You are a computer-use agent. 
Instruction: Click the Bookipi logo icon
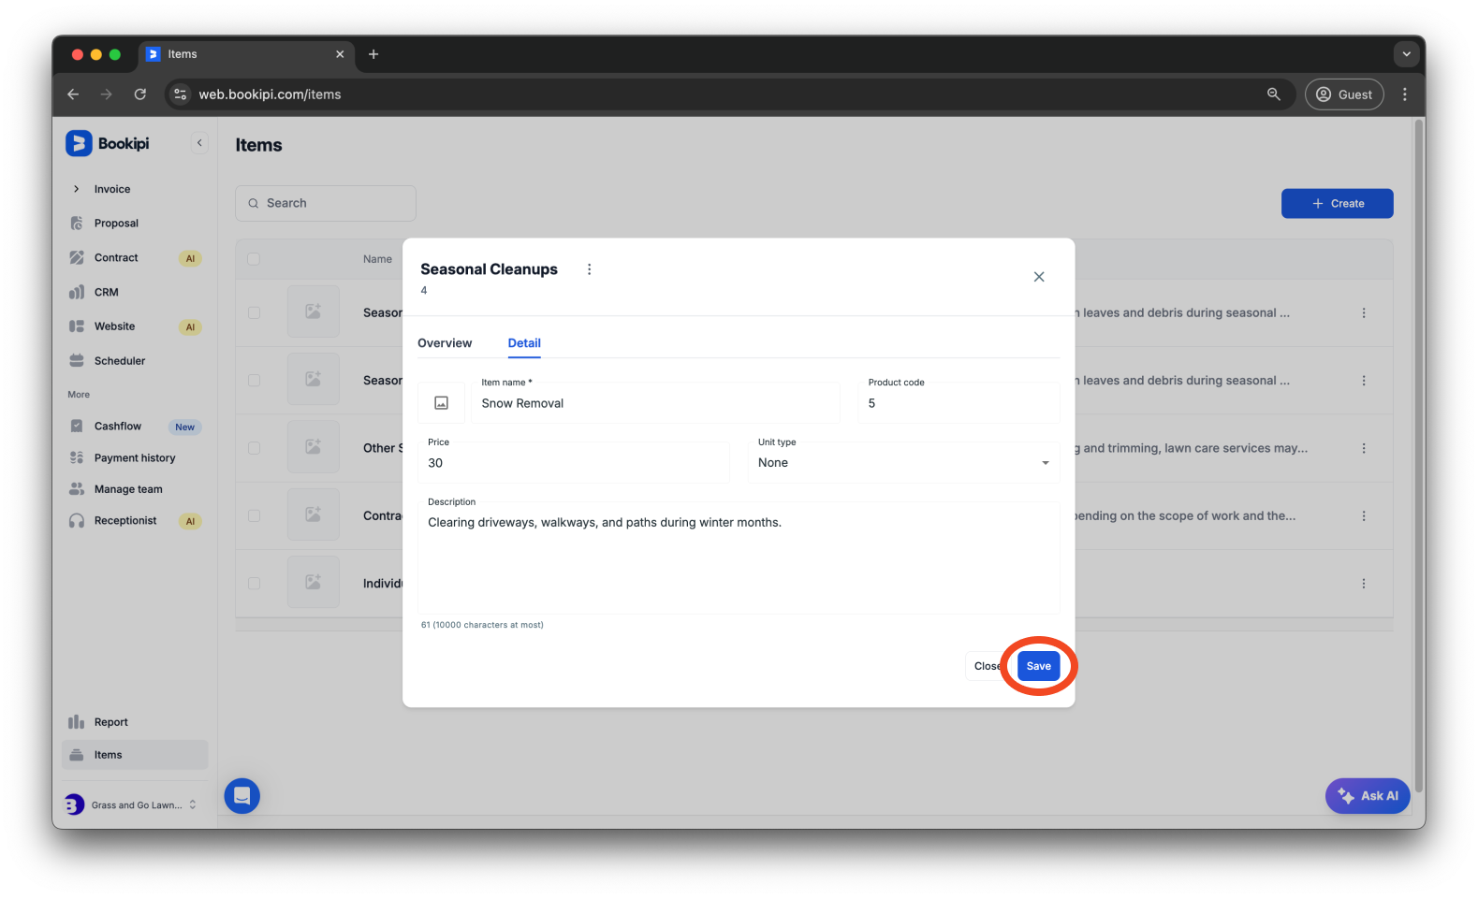pyautogui.click(x=79, y=143)
